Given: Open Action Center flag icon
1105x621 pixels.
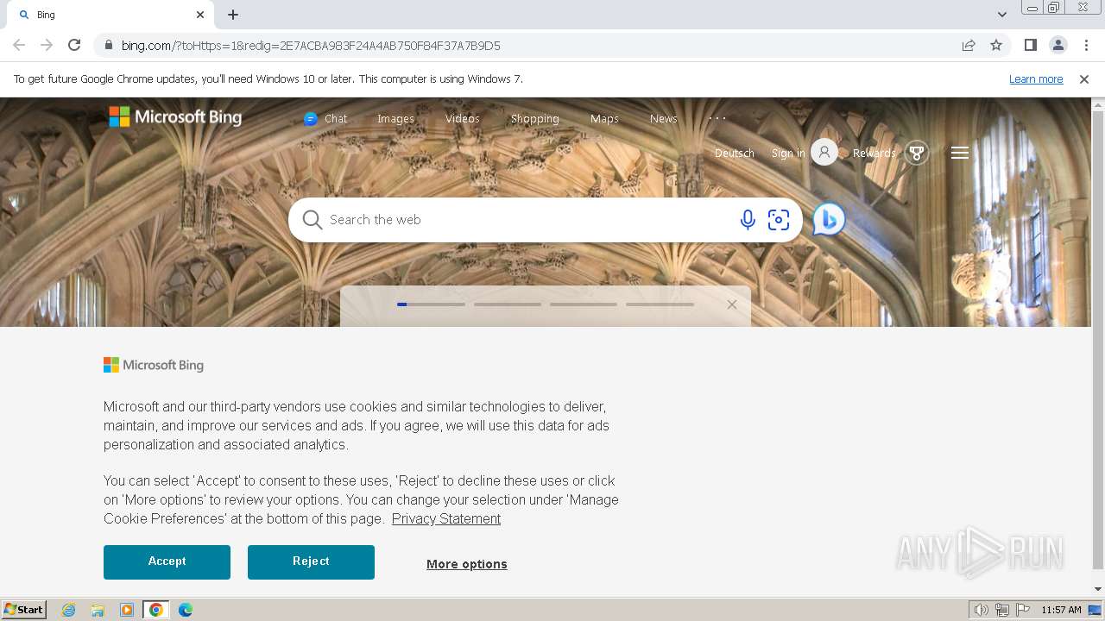Looking at the screenshot, I should point(1023,610).
